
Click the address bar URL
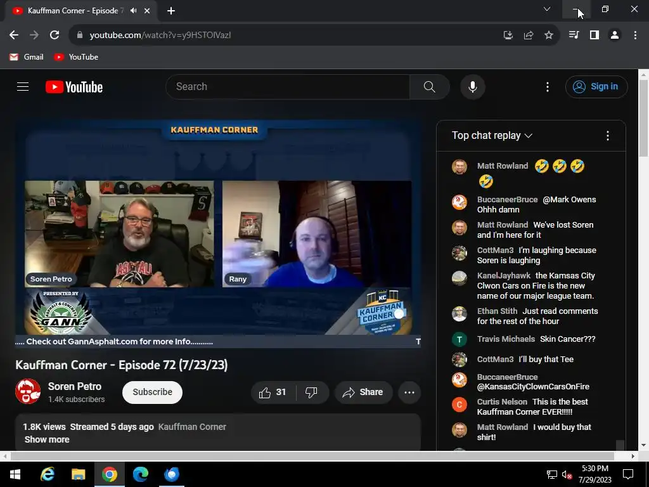click(x=160, y=36)
